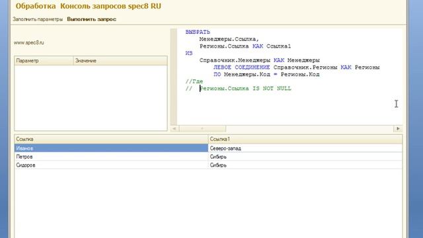Click the Сибирь cell in Сидоров row
Image resolution: width=423 pixels, height=238 pixels.
[305, 165]
